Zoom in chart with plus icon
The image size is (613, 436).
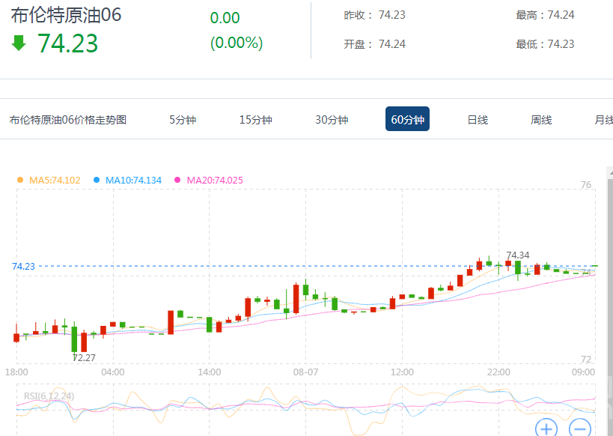pos(546,429)
